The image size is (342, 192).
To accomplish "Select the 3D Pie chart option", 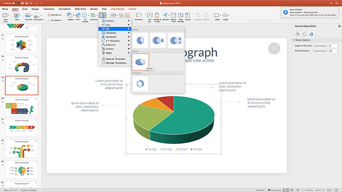I will [x=140, y=62].
